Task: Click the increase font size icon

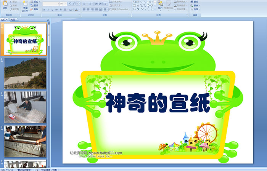Action: coord(69,3)
